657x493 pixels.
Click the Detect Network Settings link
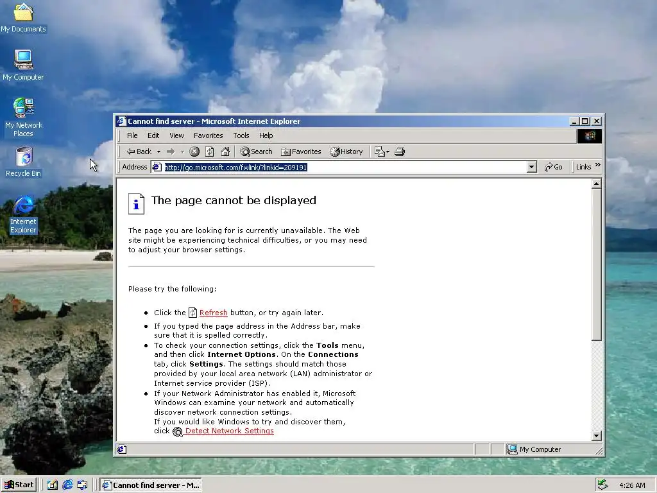tap(229, 431)
